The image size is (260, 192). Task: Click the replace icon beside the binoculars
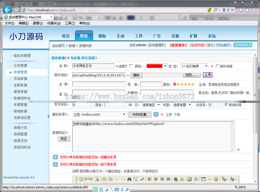(x=136, y=179)
